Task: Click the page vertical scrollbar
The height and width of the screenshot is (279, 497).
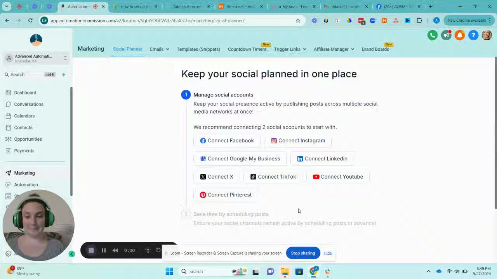Action: tap(495, 134)
